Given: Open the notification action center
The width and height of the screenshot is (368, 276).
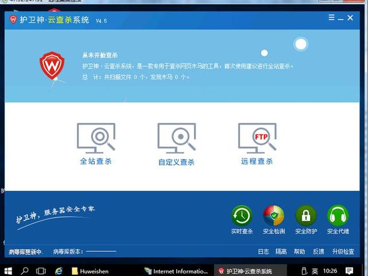Looking at the screenshot, I should tap(349, 271).
